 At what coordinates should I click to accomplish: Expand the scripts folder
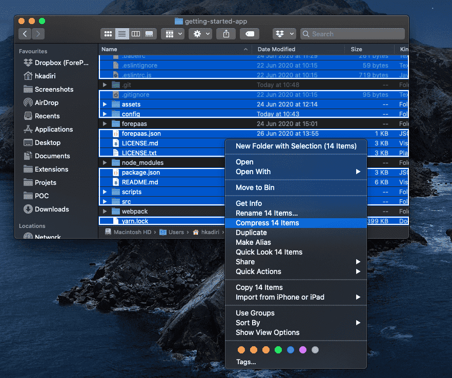click(x=105, y=192)
